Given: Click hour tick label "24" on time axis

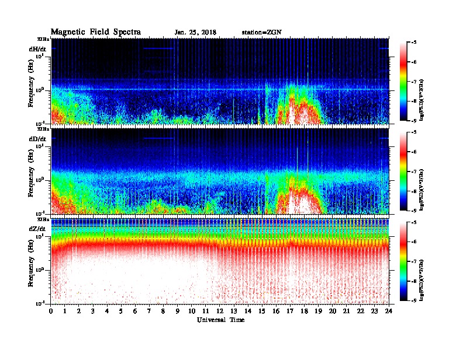Looking at the screenshot, I should coord(389,311).
